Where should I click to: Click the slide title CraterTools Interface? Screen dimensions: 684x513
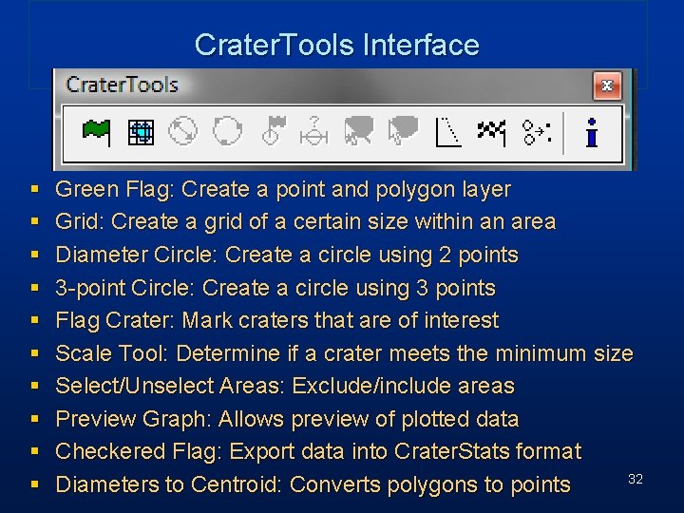coord(336,45)
